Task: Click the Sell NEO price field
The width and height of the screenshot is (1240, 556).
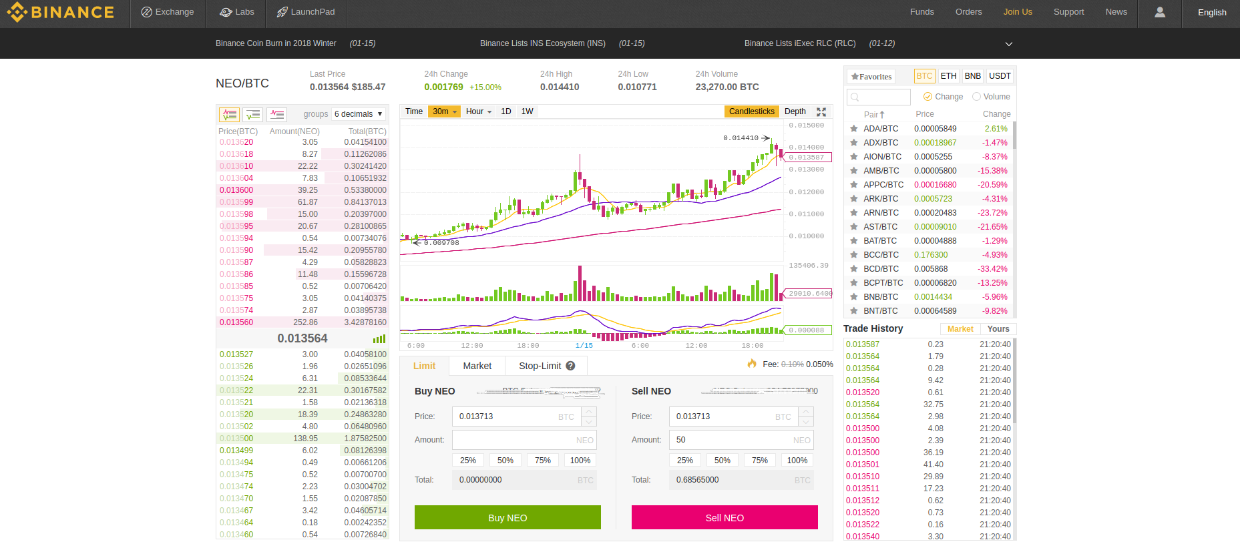Action: [734, 416]
